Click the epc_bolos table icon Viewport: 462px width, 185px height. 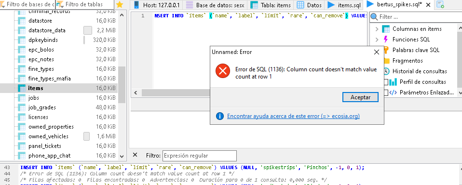point(22,50)
